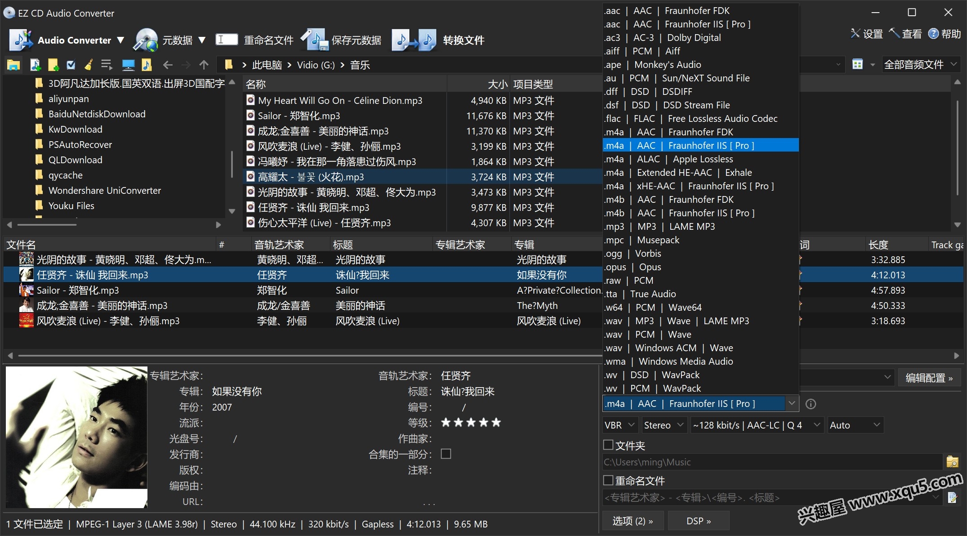Click the output path field C:\Users\ming\Music
967x536 pixels.
click(x=772, y=462)
